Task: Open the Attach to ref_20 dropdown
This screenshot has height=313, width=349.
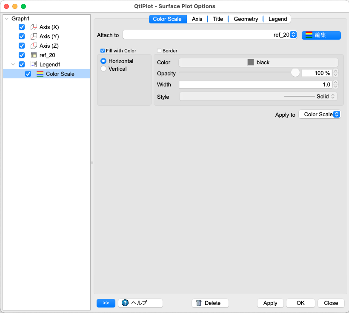Action: [210, 35]
